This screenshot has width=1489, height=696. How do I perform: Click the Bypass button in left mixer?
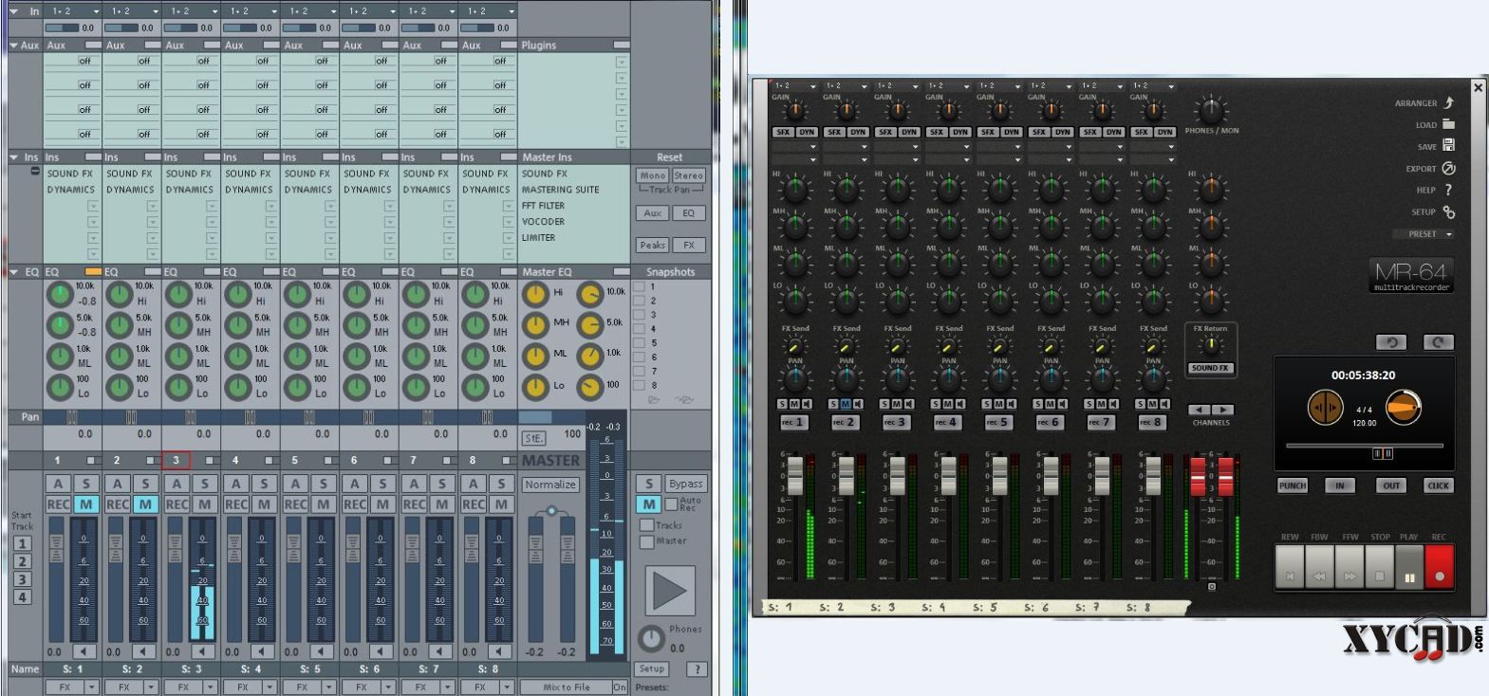(685, 484)
